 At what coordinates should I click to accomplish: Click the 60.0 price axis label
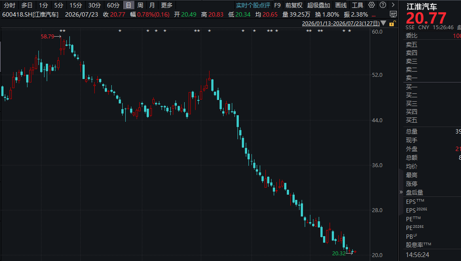click(377, 32)
